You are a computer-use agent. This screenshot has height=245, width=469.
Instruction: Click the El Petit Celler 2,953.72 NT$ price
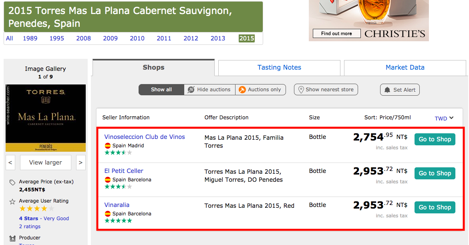point(380,171)
